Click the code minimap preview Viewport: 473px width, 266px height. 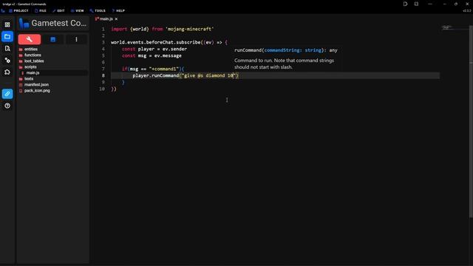[447, 28]
